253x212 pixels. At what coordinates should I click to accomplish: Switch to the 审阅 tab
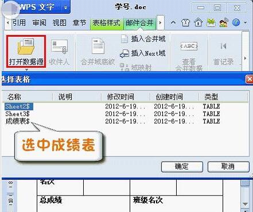[x=39, y=23]
